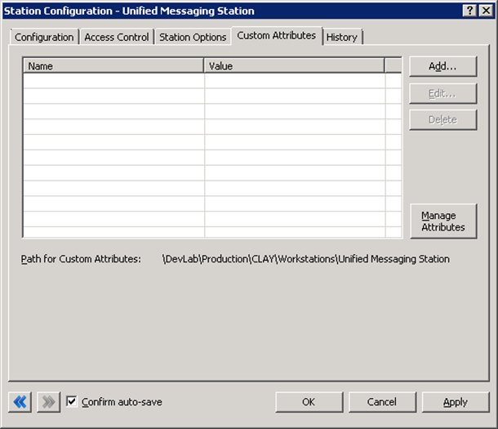The width and height of the screenshot is (498, 429).
Task: Click the Help question mark in the title bar
Action: pos(469,11)
